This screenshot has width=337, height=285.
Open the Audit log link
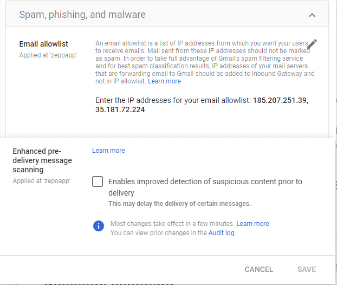click(x=221, y=233)
